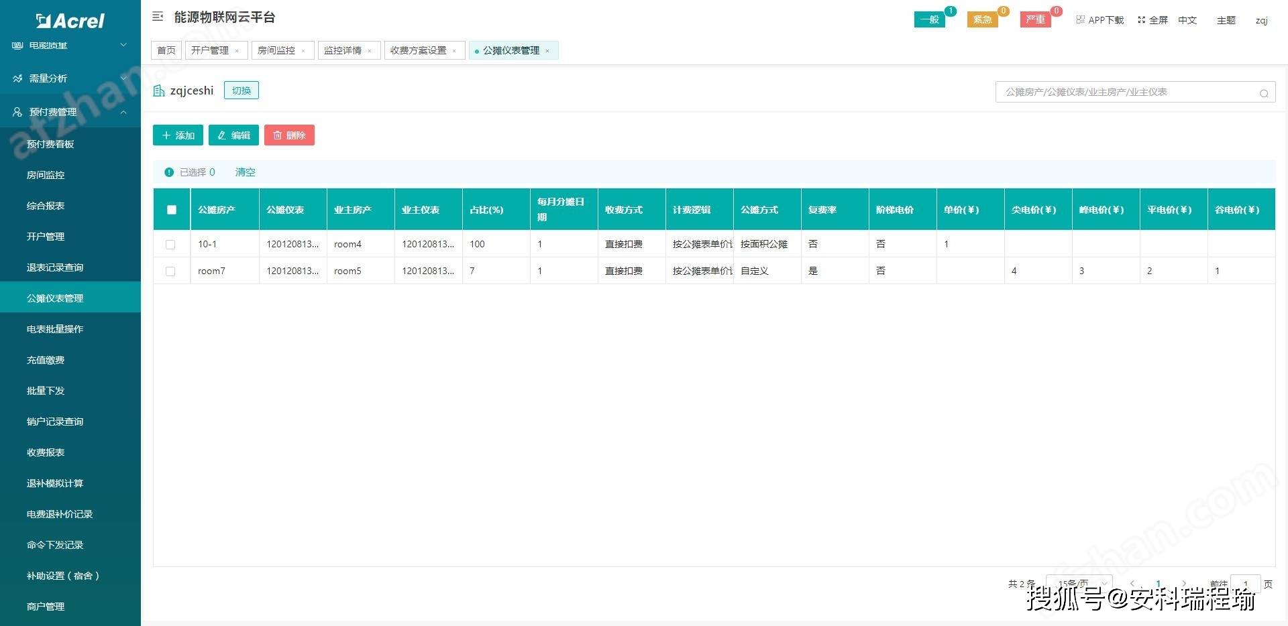This screenshot has width=1288, height=626.
Task: Click the 需量分析 chart icon
Action: click(17, 78)
